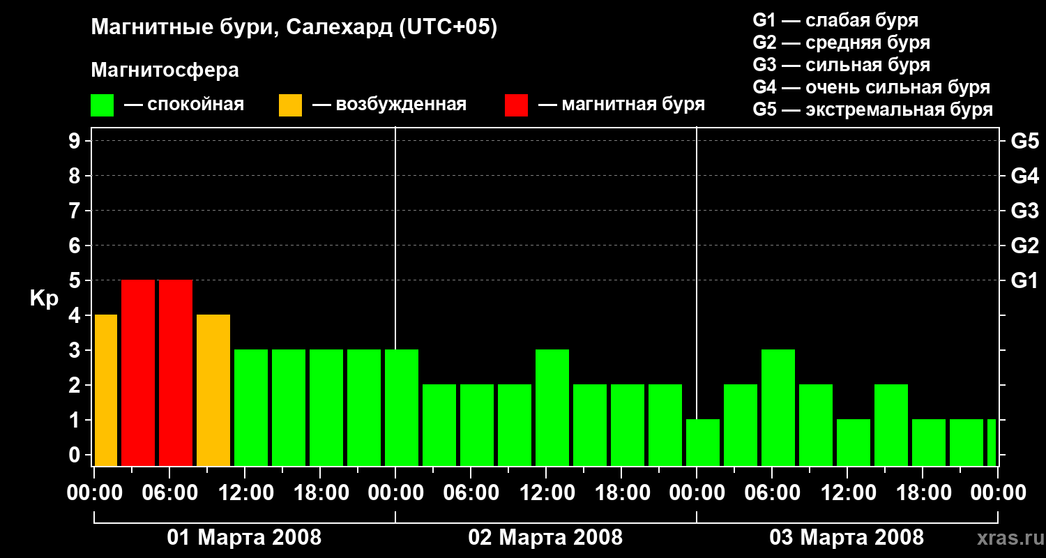
Task: Click the standalone 'G5' right-axis label
Action: (x=1024, y=141)
